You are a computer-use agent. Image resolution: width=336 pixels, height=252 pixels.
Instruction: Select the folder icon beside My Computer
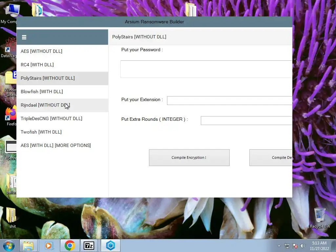(x=37, y=10)
